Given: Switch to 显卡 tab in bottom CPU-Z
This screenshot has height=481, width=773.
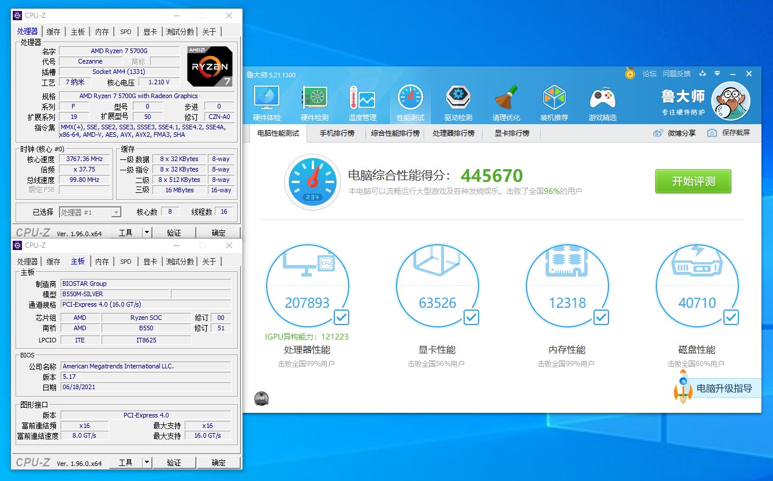Looking at the screenshot, I should pyautogui.click(x=150, y=262).
